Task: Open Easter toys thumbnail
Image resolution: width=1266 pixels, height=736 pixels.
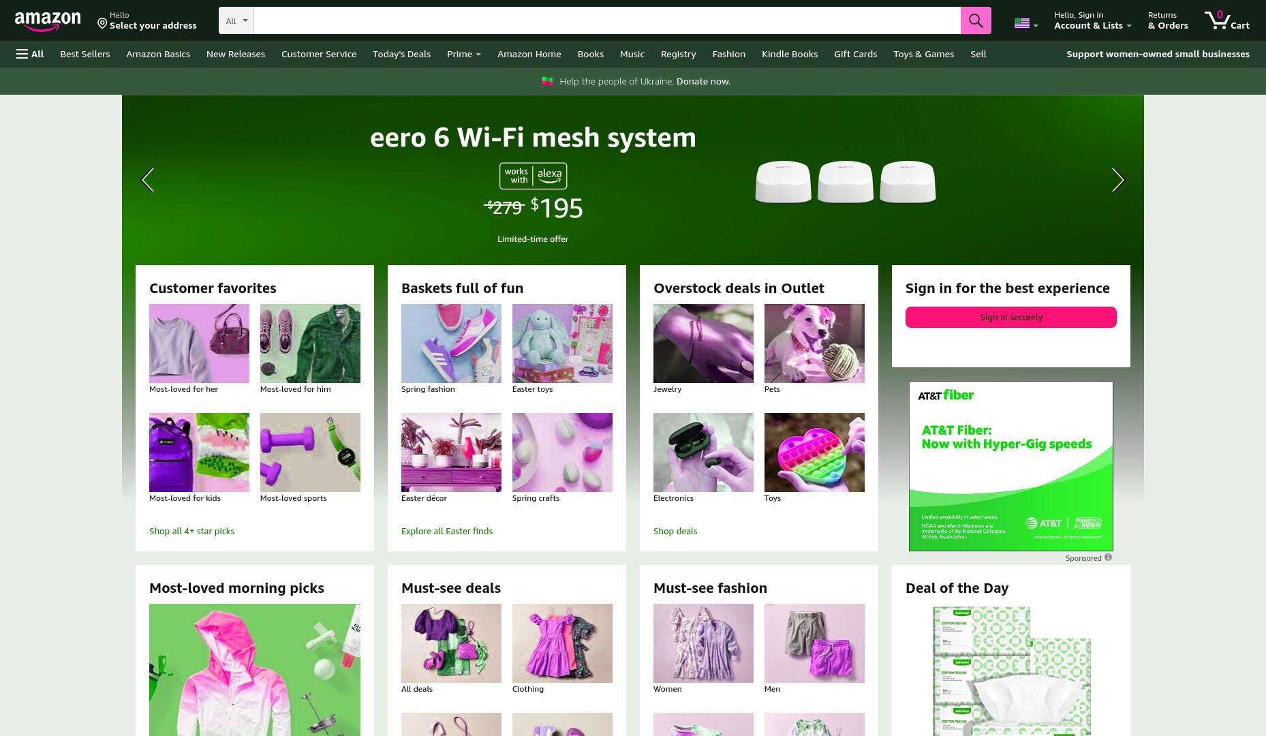Action: (562, 343)
